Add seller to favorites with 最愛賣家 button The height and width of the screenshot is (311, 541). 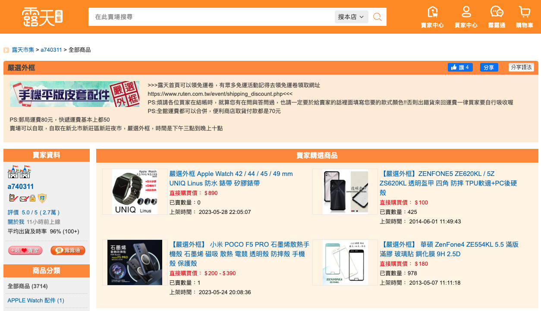pyautogui.click(x=25, y=250)
